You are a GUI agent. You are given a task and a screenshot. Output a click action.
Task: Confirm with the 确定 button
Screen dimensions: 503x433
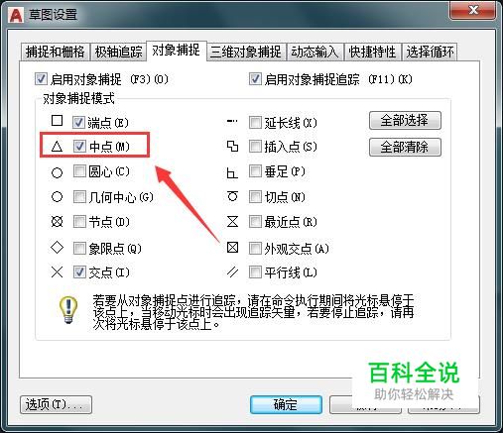(286, 404)
